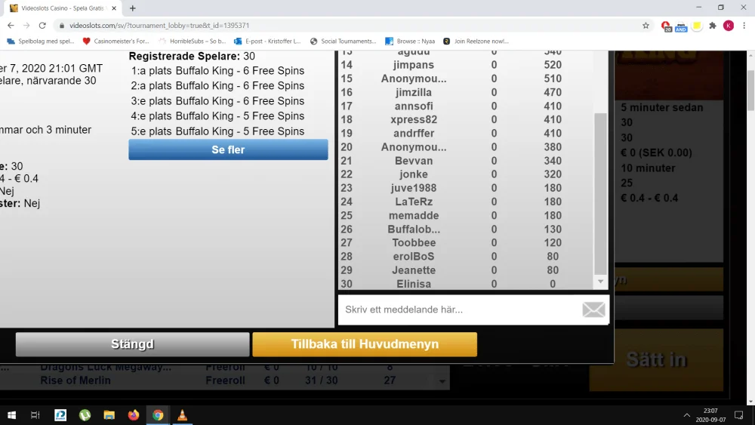Open Chrome extensions puzzle icon
This screenshot has height=425, width=755.
(713, 26)
